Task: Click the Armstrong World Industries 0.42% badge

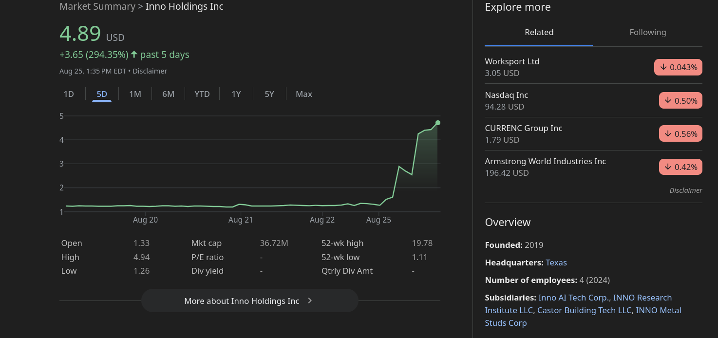Action: [x=680, y=167]
